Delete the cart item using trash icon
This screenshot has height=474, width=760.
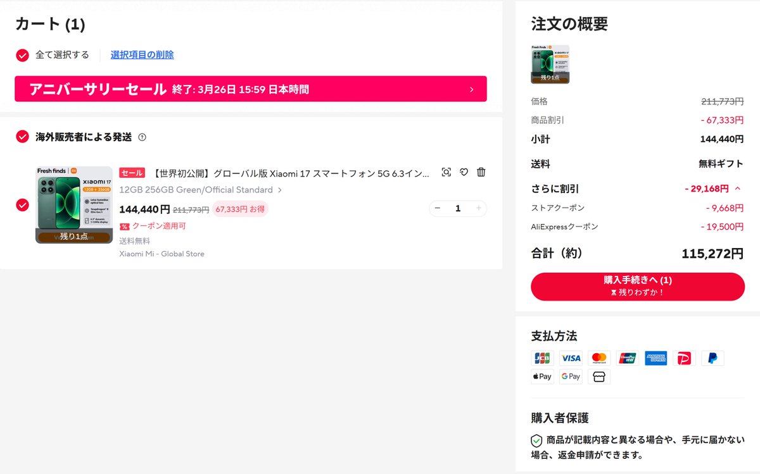point(481,172)
